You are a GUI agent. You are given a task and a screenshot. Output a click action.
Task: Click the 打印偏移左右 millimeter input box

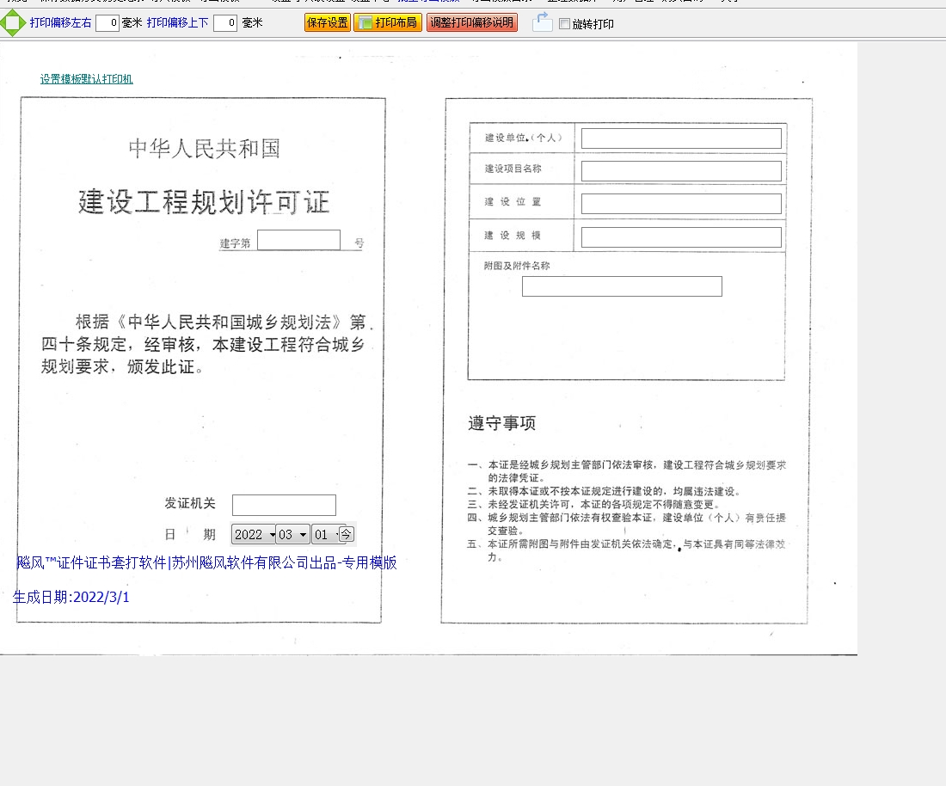tap(107, 23)
